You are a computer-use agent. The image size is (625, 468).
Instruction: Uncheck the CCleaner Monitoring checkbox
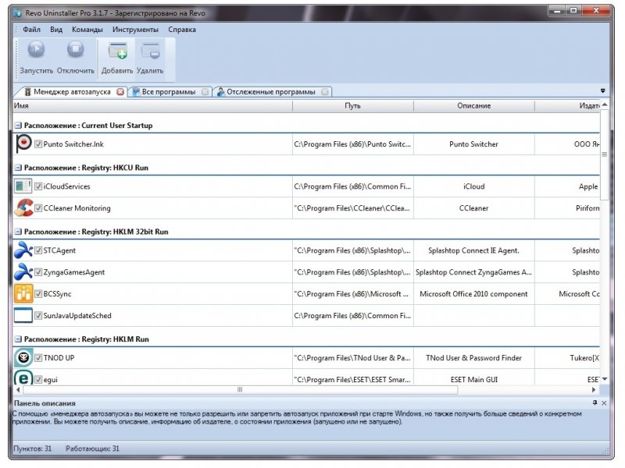click(38, 207)
